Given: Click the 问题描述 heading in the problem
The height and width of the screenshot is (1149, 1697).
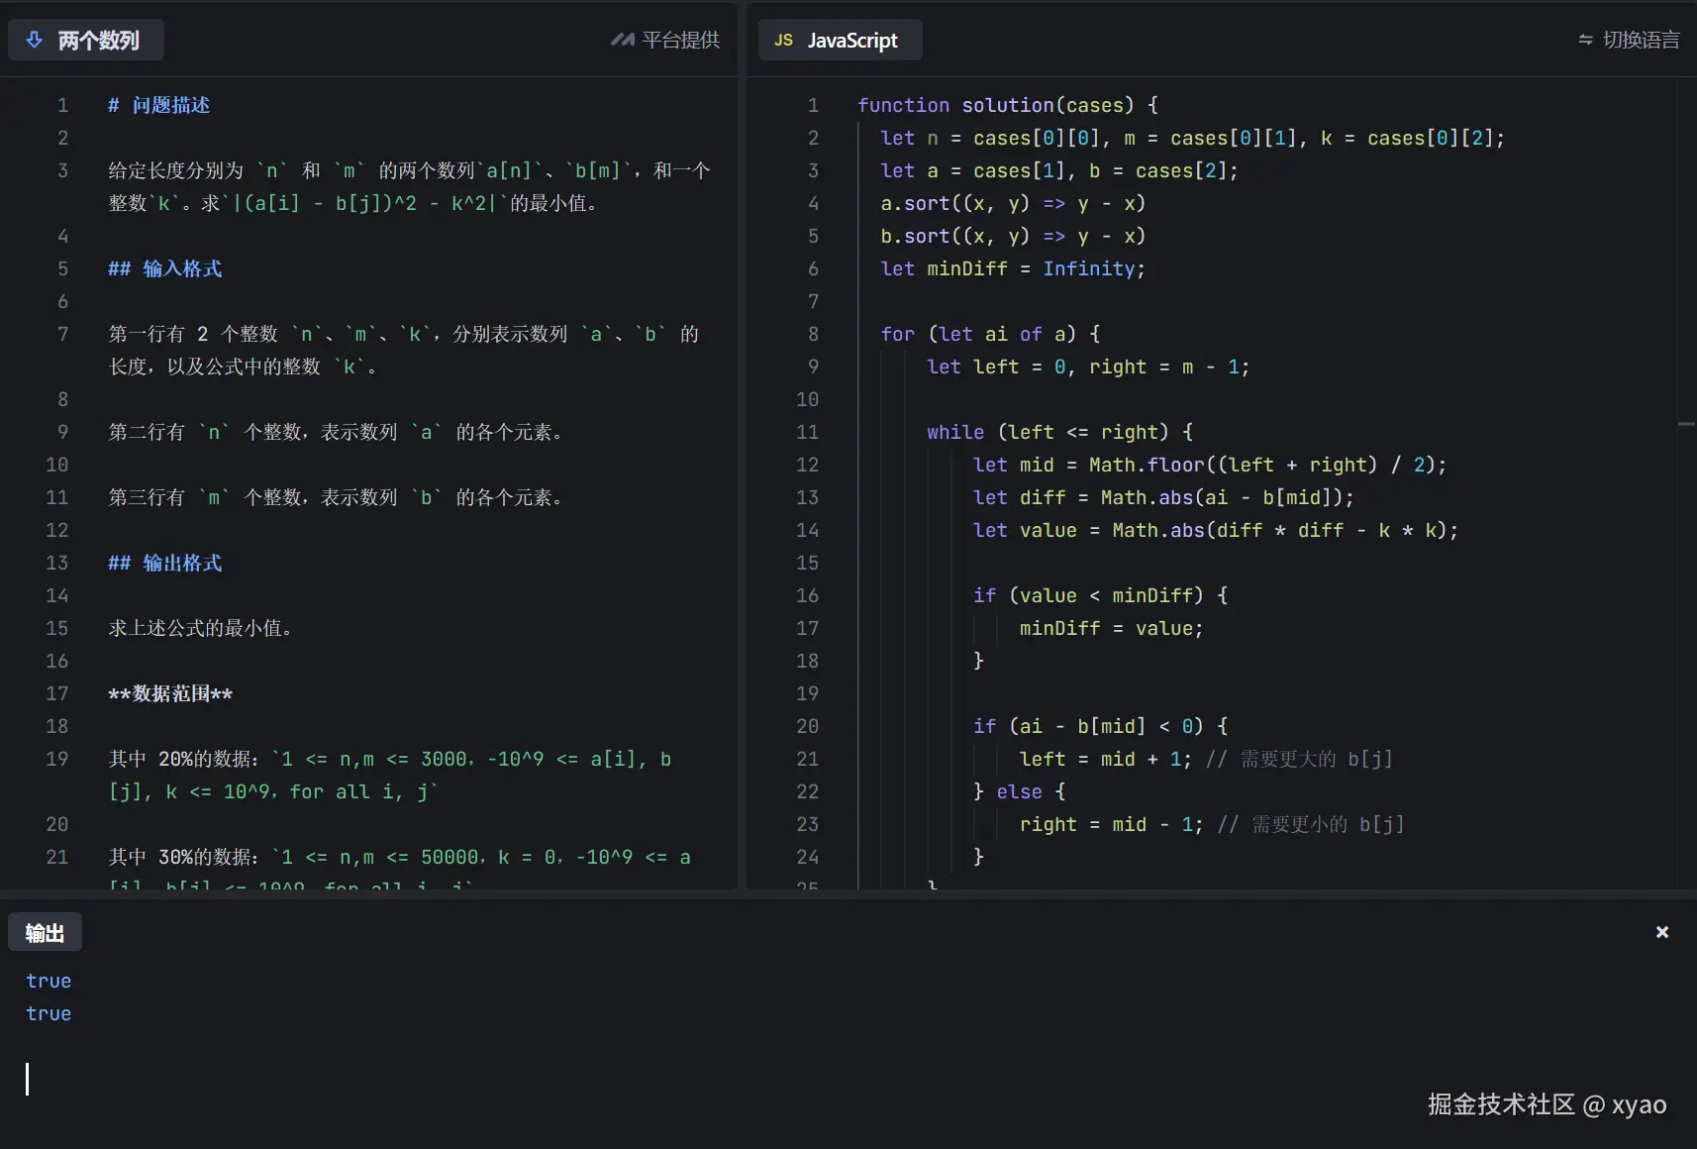Looking at the screenshot, I should coord(170,105).
